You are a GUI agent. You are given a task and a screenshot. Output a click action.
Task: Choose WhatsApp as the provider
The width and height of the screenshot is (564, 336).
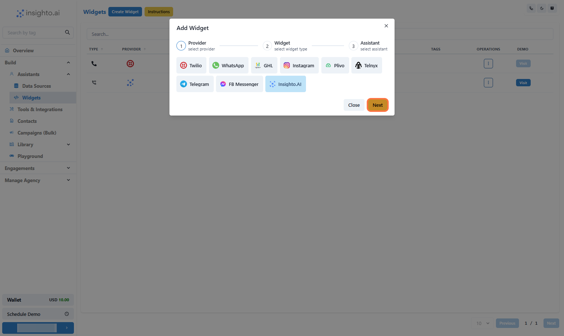(x=229, y=65)
